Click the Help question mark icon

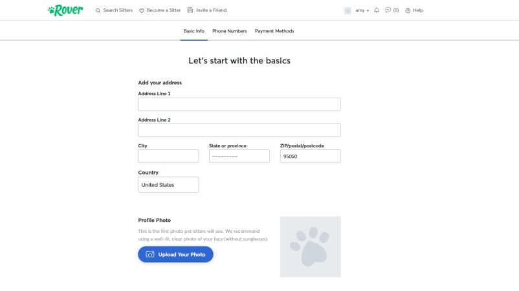(408, 10)
